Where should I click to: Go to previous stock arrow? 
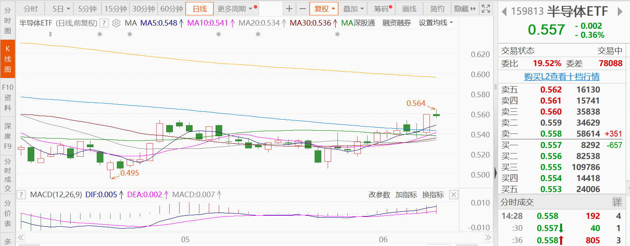pos(504,12)
